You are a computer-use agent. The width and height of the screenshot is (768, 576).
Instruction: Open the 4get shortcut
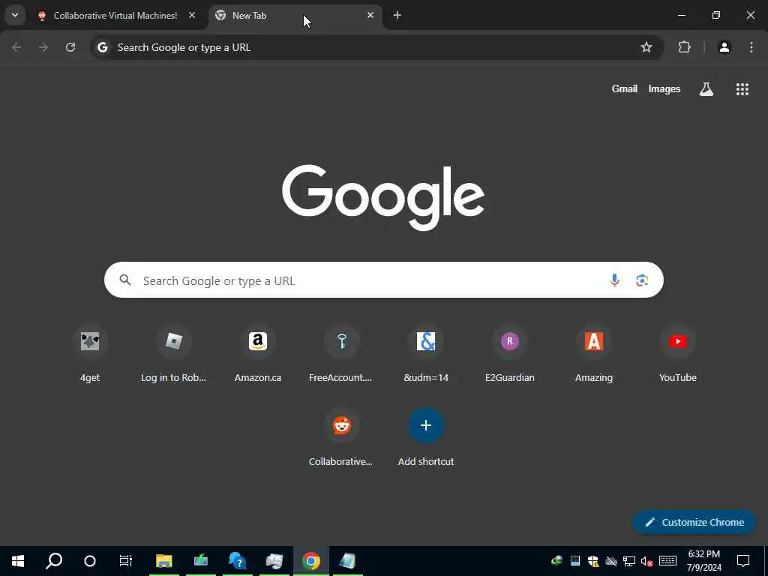(x=90, y=352)
